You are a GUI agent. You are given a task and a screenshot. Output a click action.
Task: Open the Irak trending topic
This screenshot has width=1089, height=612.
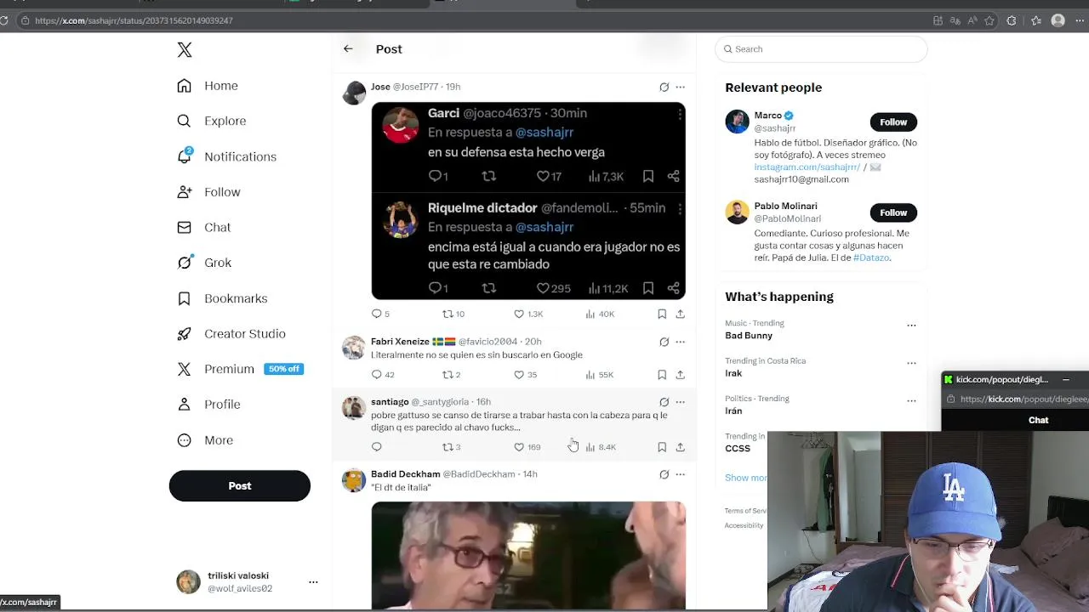733,373
